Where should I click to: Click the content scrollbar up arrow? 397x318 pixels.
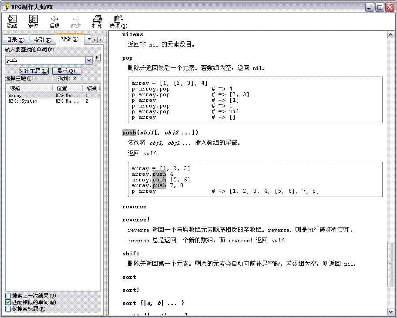pos(390,35)
